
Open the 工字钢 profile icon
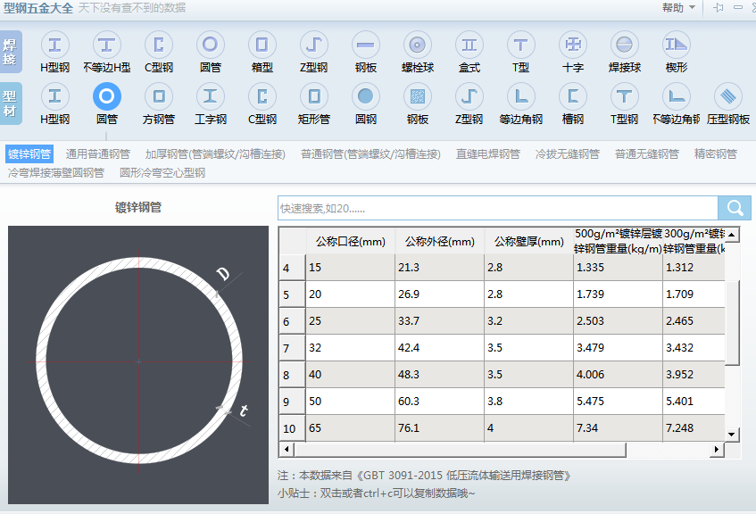click(x=211, y=96)
